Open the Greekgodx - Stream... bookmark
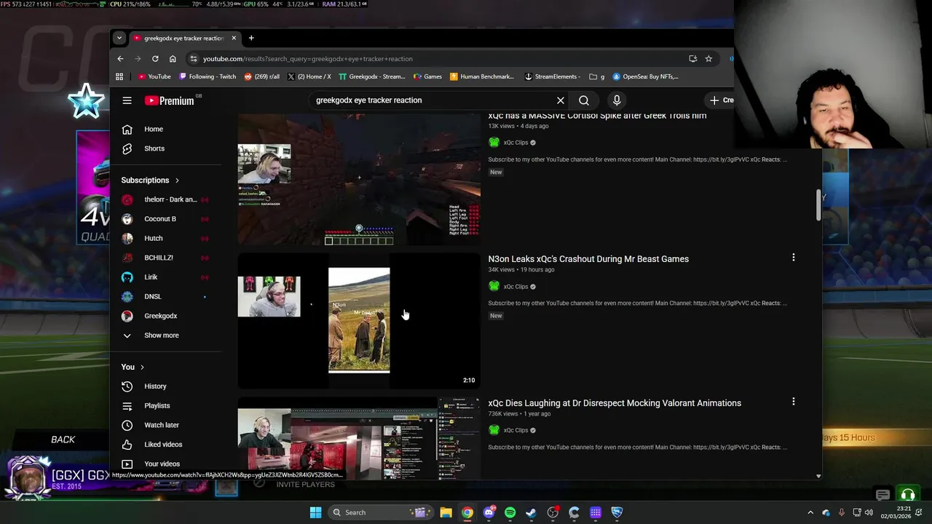 [x=372, y=76]
